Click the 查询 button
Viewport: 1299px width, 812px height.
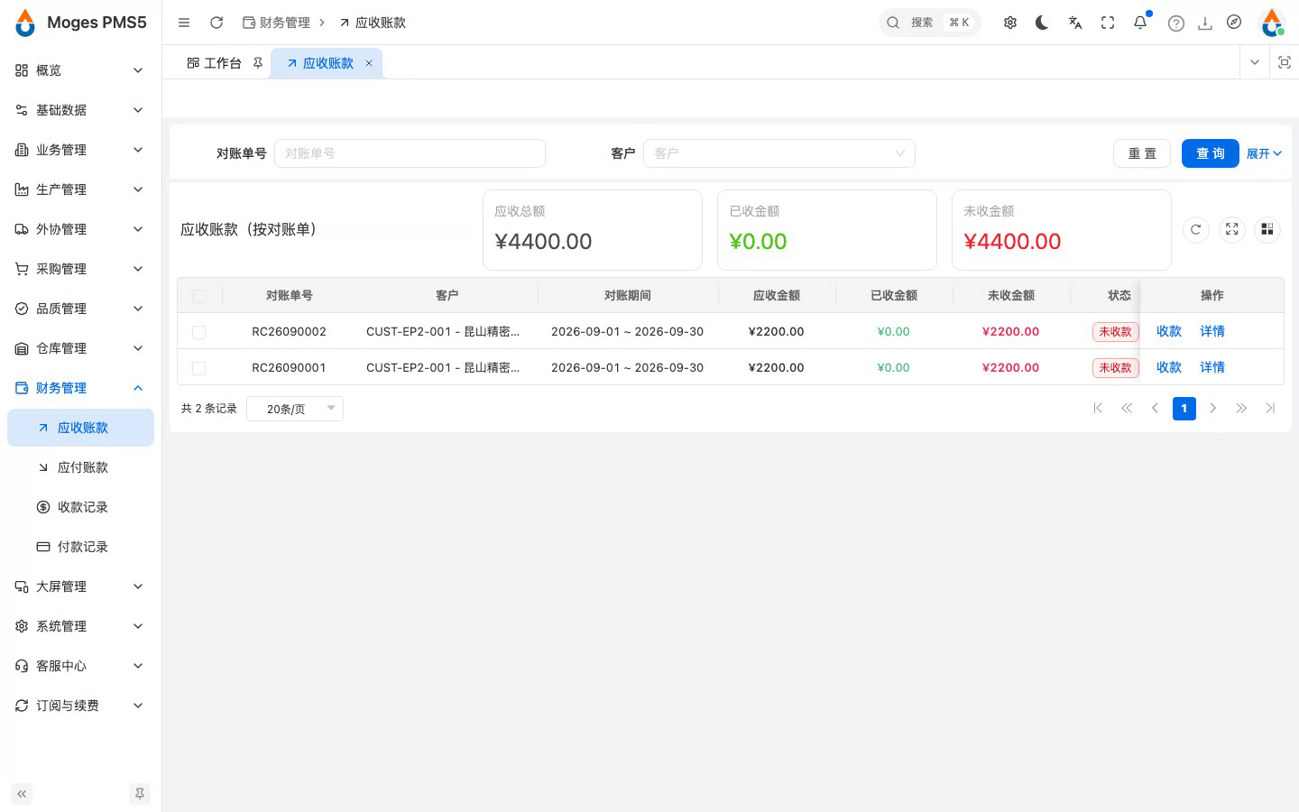point(1211,153)
